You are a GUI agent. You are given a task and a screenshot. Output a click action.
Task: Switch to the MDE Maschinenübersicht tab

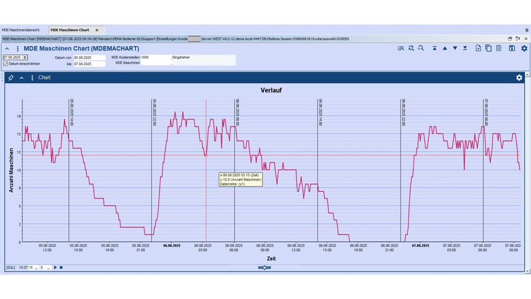click(21, 30)
